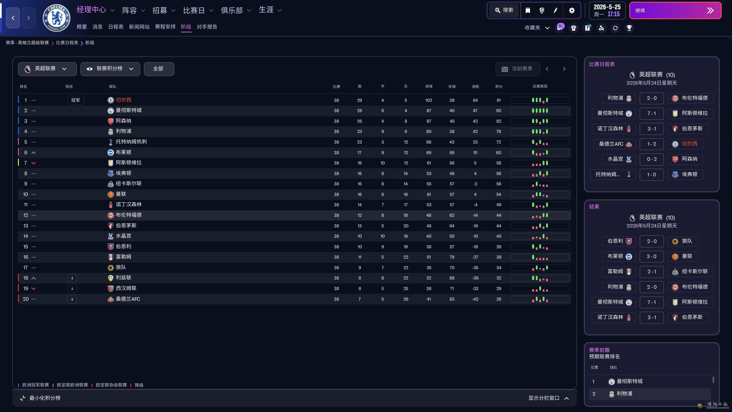This screenshot has width=732, height=412.
Task: Click the refresh arrows shortcut icon
Action: pos(615,28)
